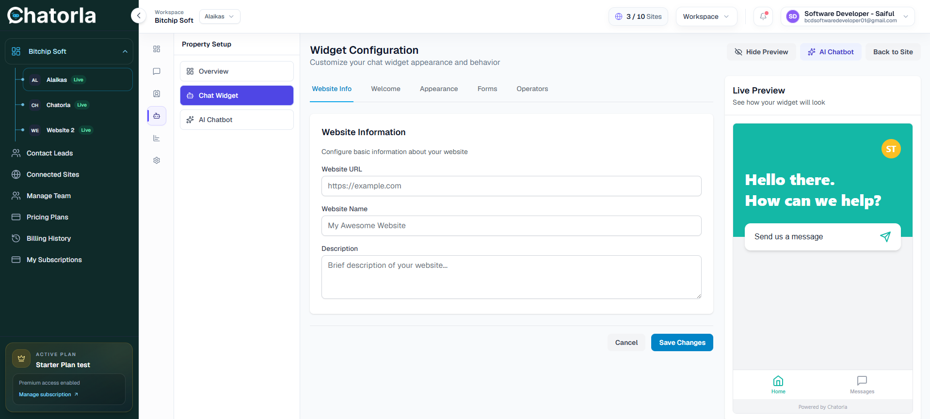Open the analytics chart icon in icon rail
The image size is (930, 419).
coord(157,138)
